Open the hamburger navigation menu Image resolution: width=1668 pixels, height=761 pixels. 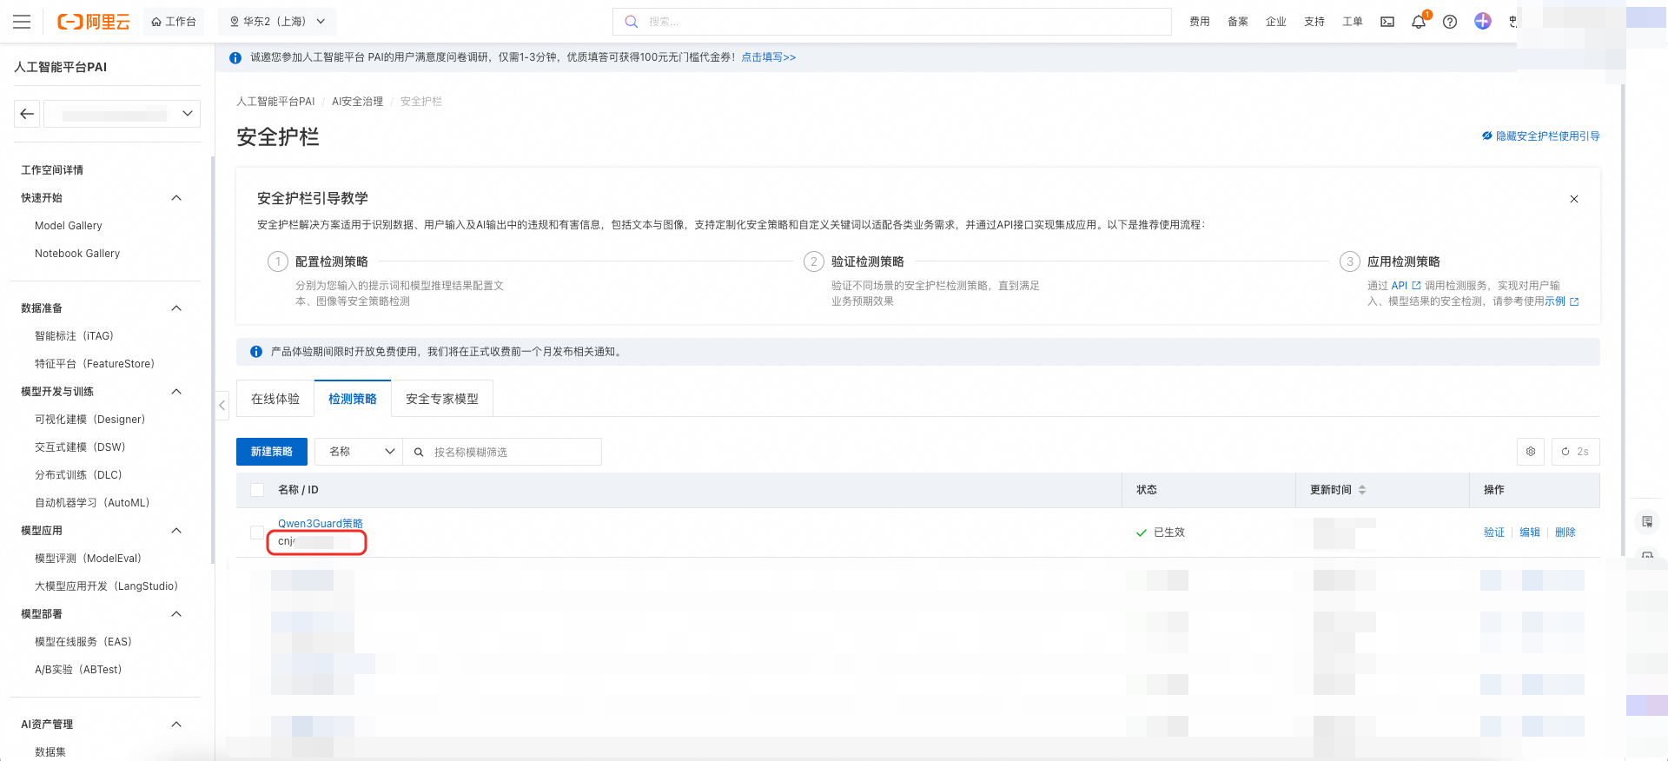(22, 22)
